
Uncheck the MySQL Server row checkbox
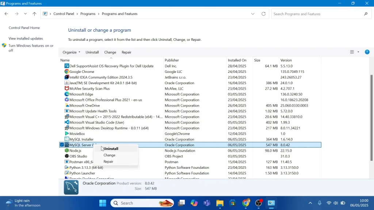click(62, 145)
